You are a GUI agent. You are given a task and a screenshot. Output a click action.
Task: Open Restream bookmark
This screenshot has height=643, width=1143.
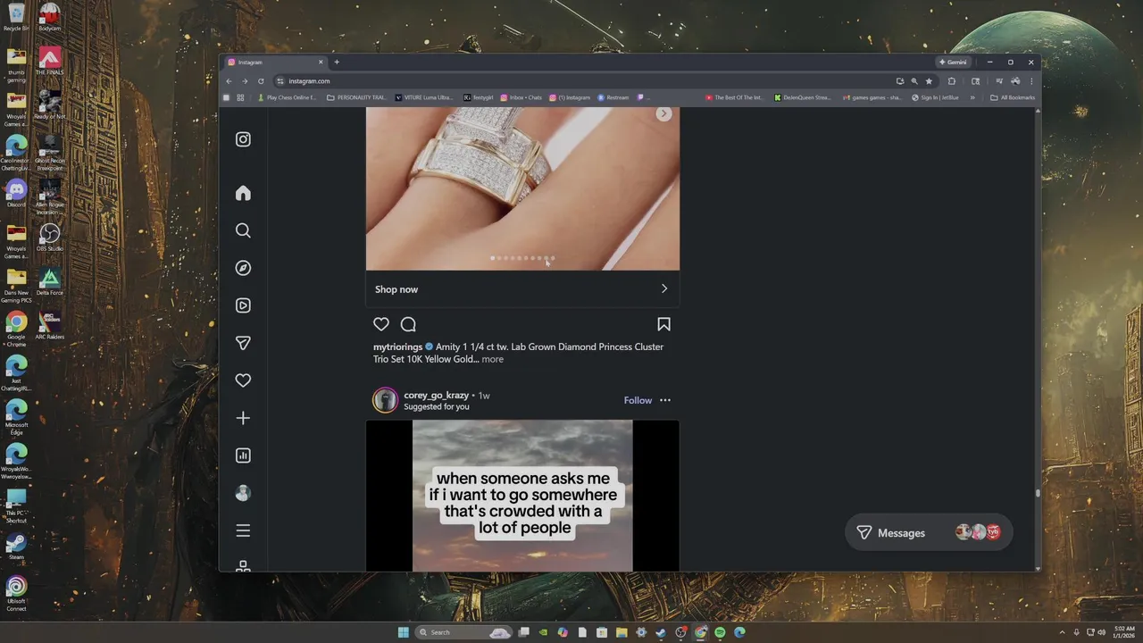[x=613, y=97]
